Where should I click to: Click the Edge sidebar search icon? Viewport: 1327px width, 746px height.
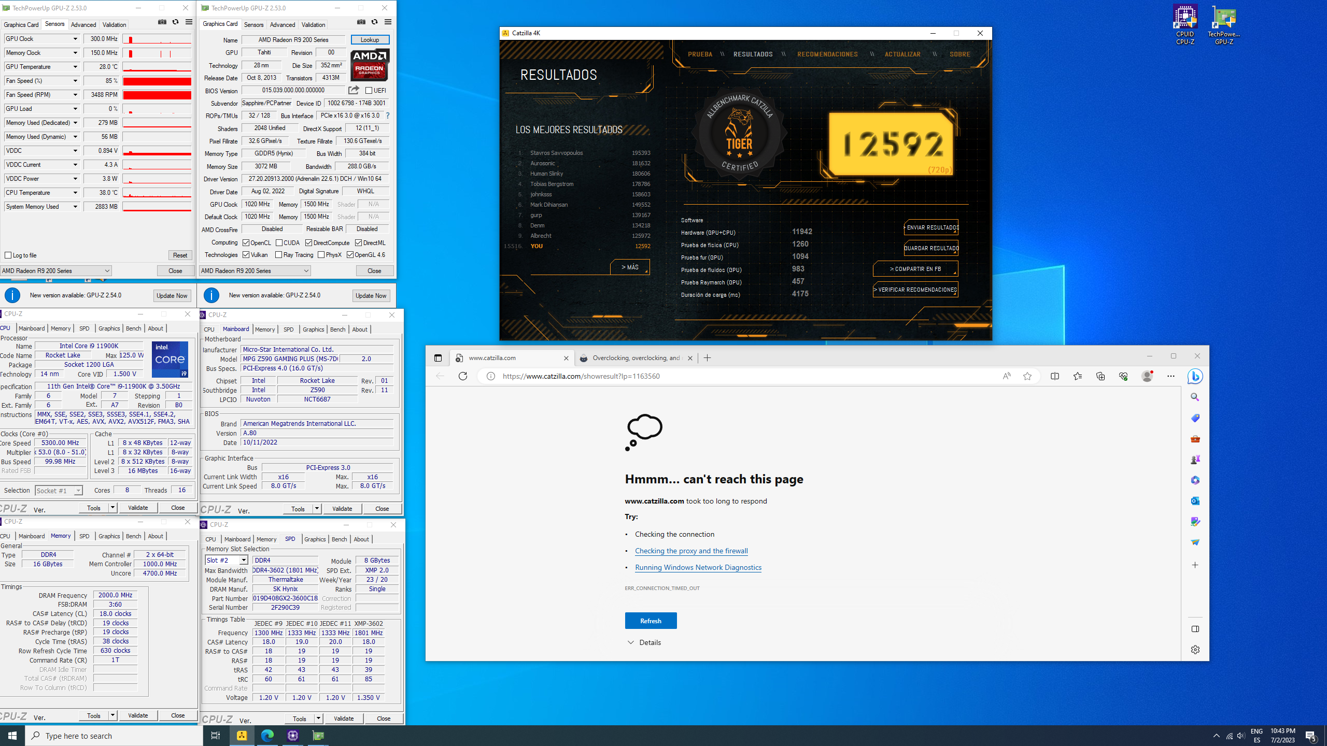[1195, 397]
